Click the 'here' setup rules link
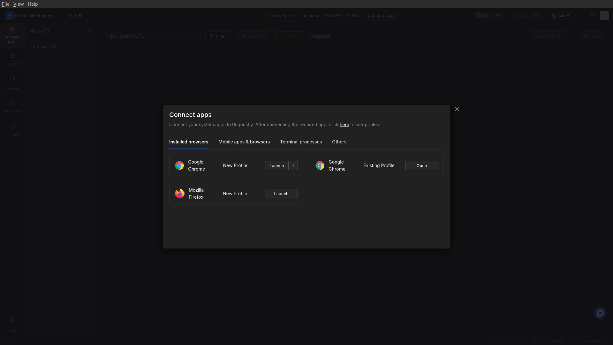 [344, 125]
